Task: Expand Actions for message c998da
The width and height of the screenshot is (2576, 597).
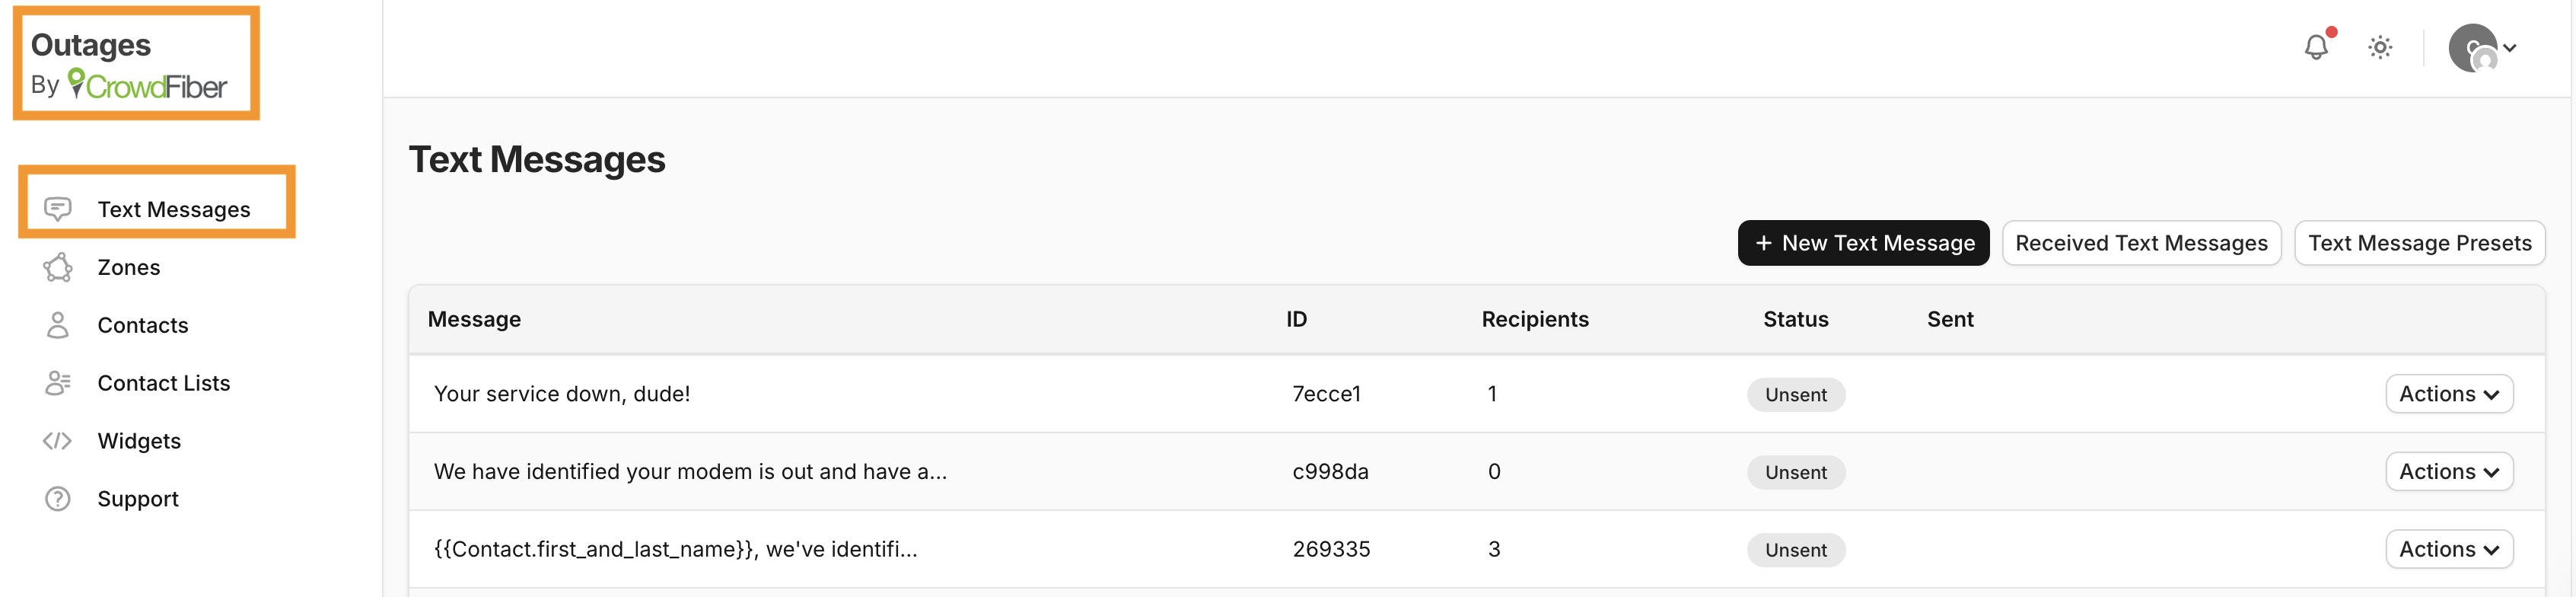Action: click(2449, 472)
